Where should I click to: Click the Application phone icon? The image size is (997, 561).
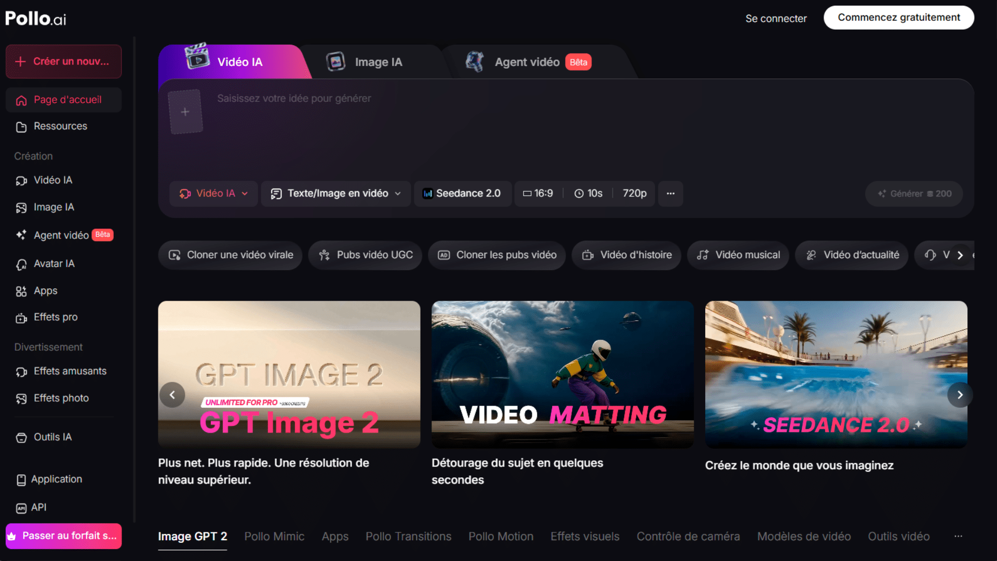click(21, 480)
